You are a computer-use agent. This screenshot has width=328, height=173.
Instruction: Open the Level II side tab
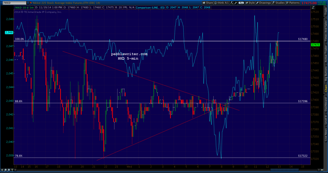[x=326, y=120]
